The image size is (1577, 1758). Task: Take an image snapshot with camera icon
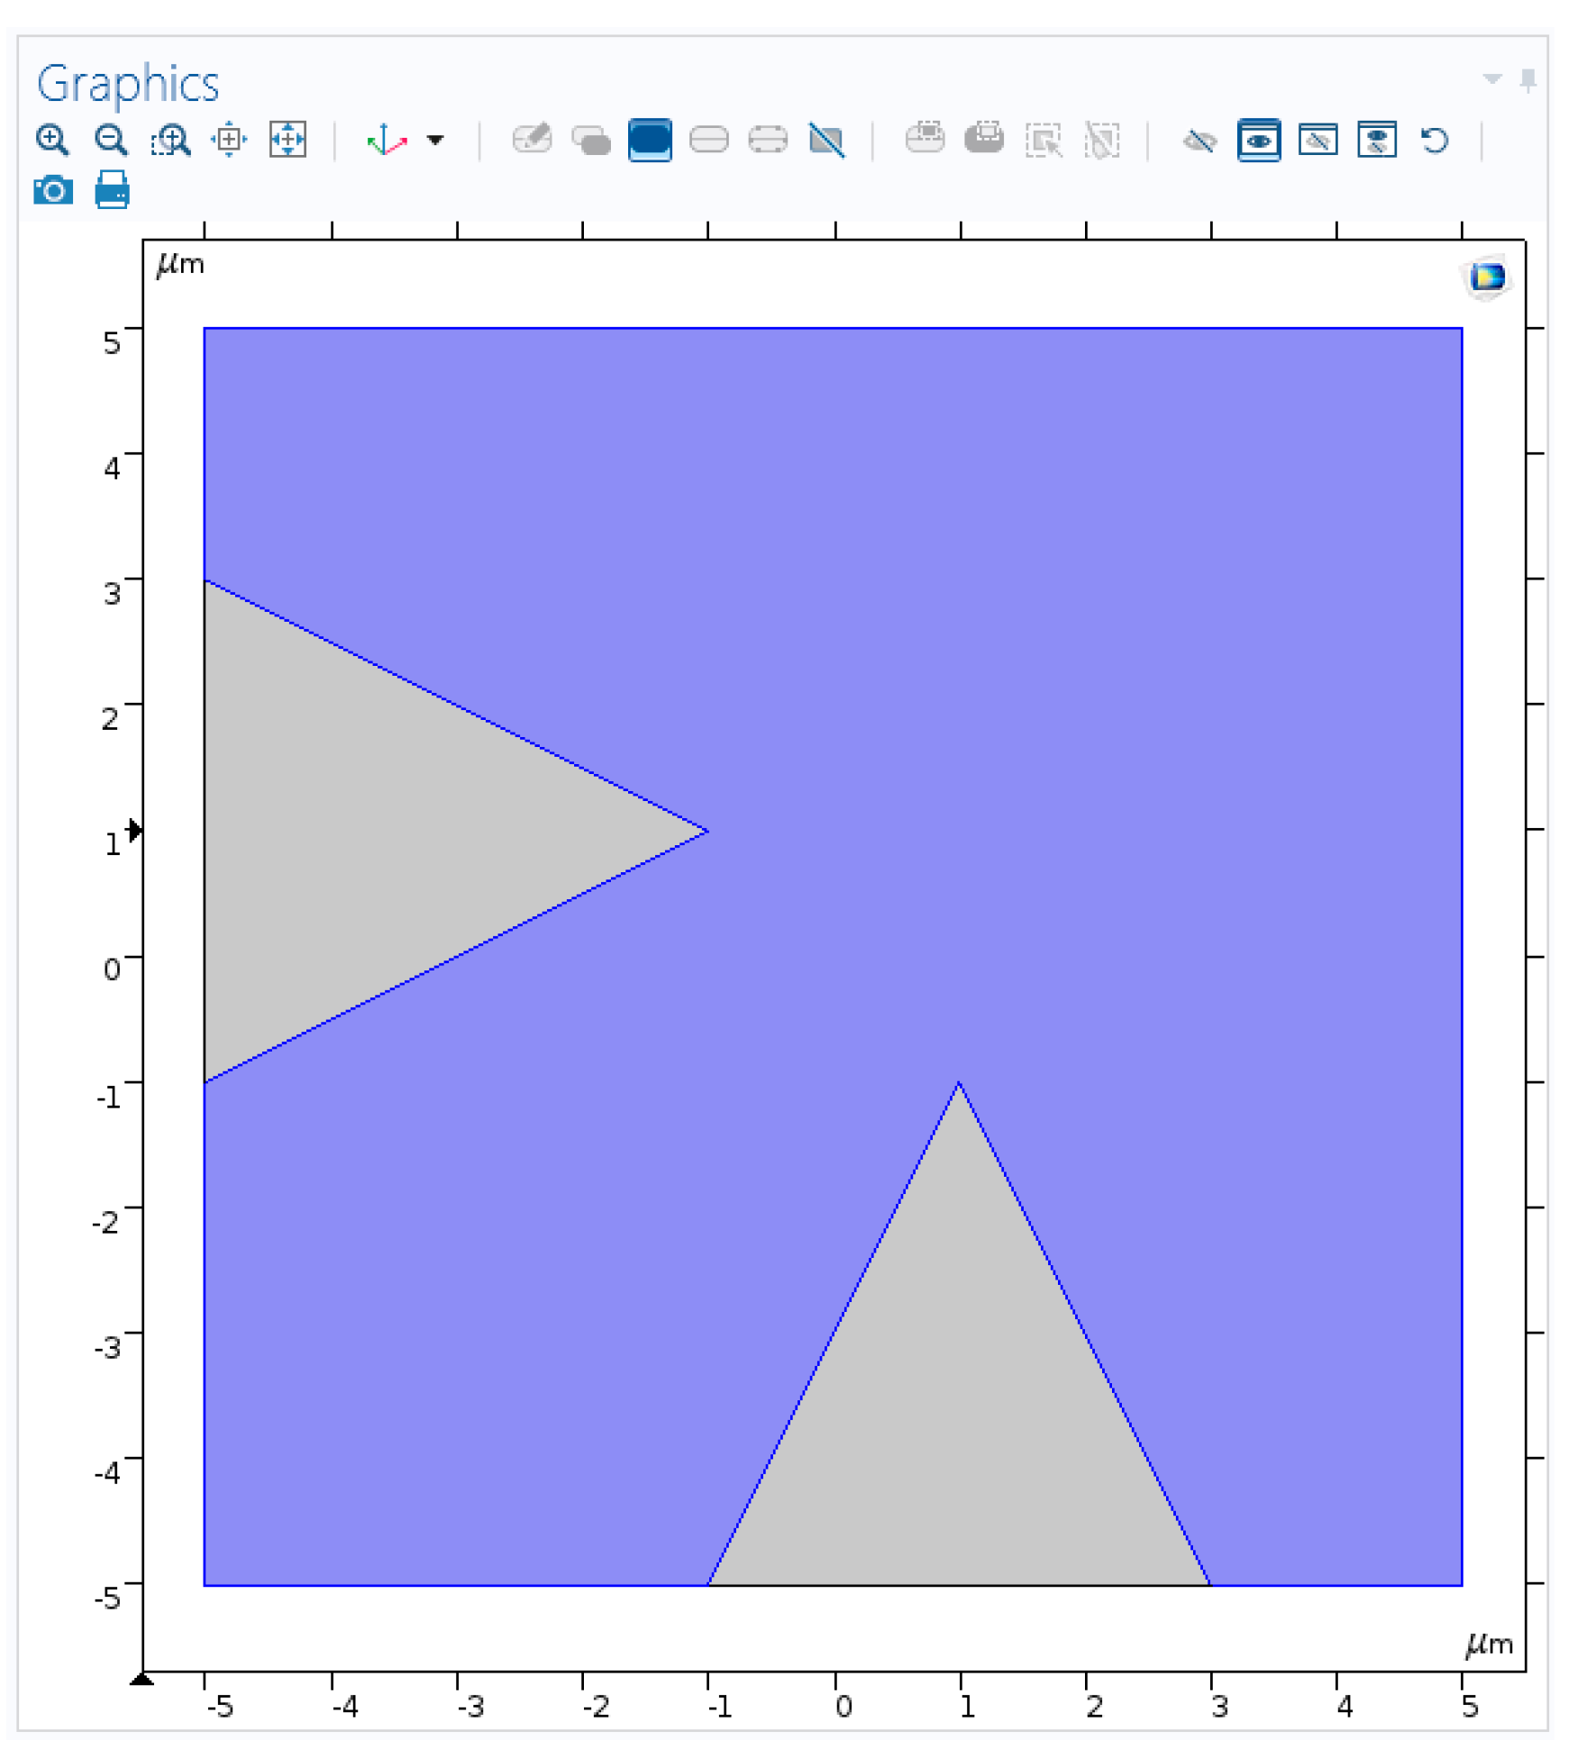53,191
